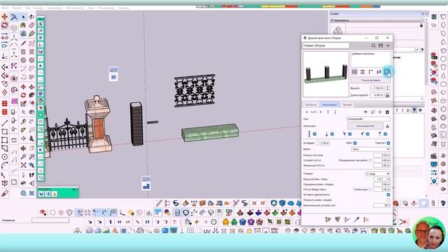448x252 pixels.
Task: Collapse the Компоненты tray panel
Action: [332, 20]
